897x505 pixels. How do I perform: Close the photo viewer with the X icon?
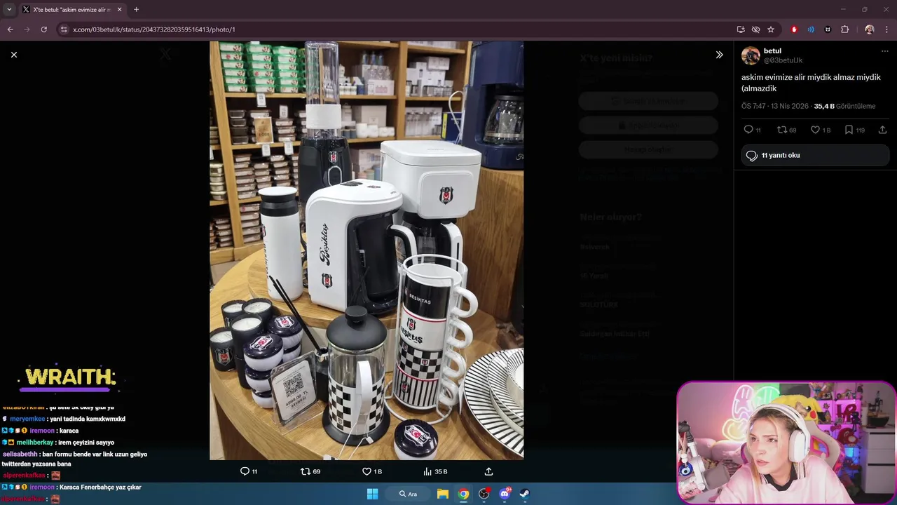click(13, 55)
